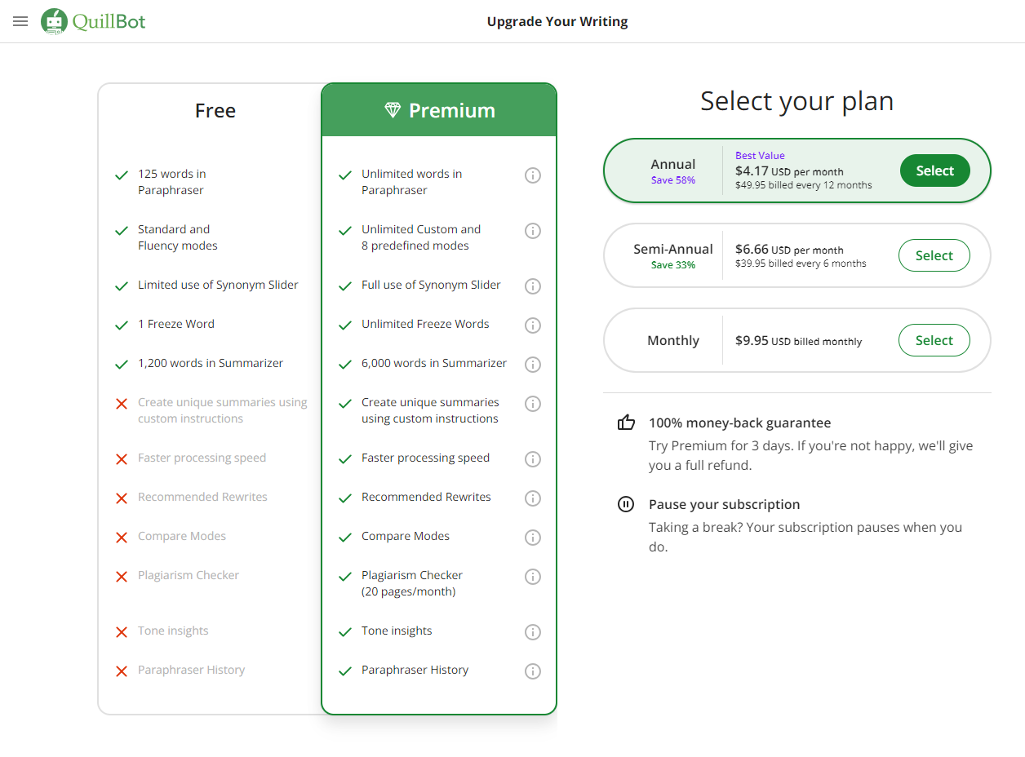Viewport: 1025px width, 757px height.
Task: Click '1,200 words in Summarizer' text
Action: pos(211,363)
